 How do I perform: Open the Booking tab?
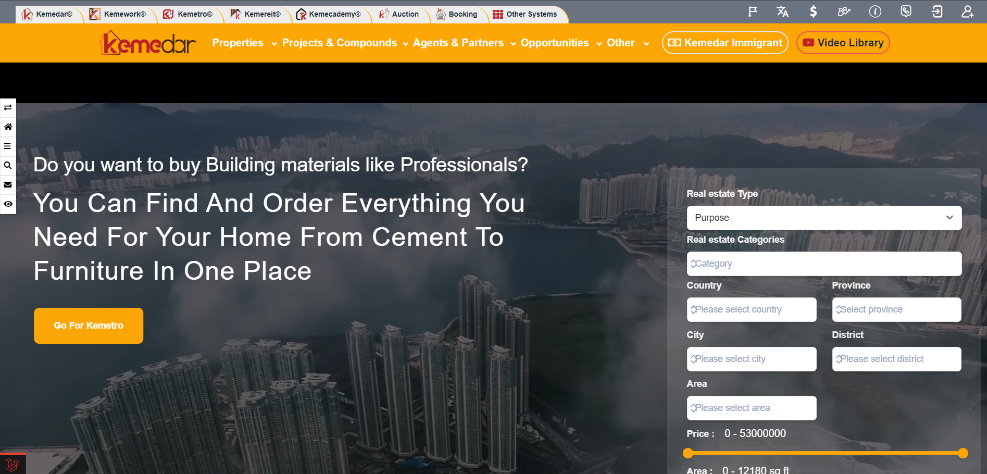[x=457, y=14]
